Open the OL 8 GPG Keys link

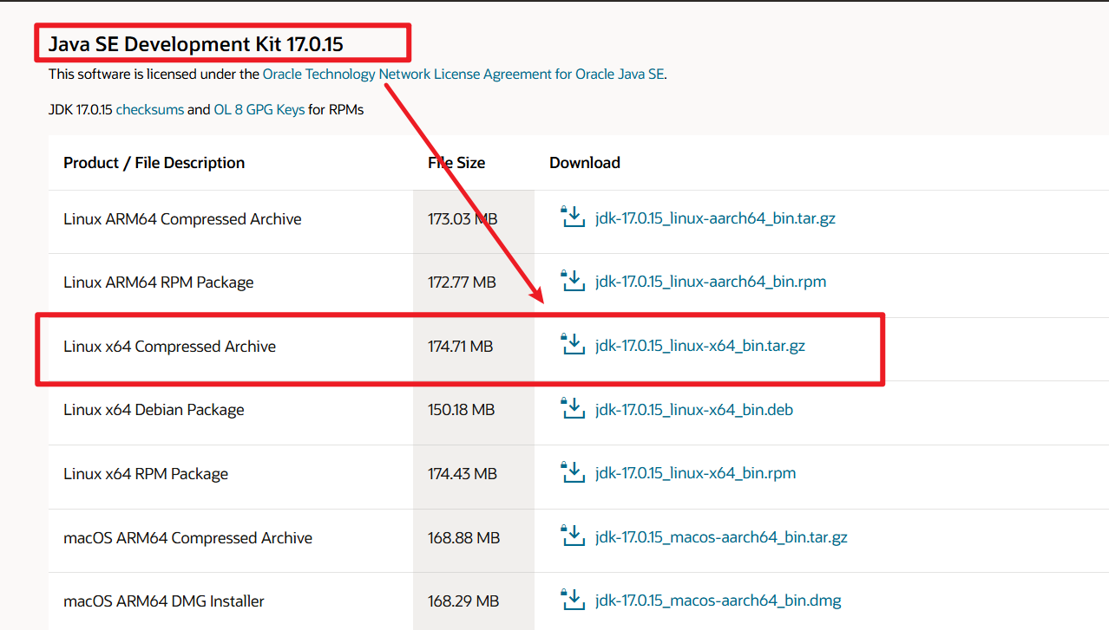(x=259, y=109)
